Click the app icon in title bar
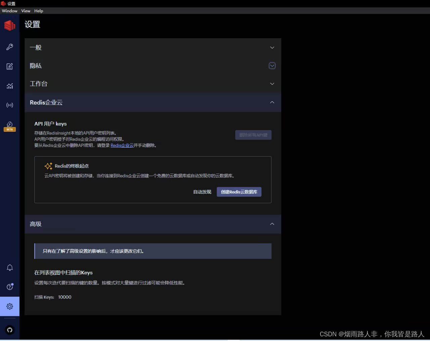 tap(3, 4)
